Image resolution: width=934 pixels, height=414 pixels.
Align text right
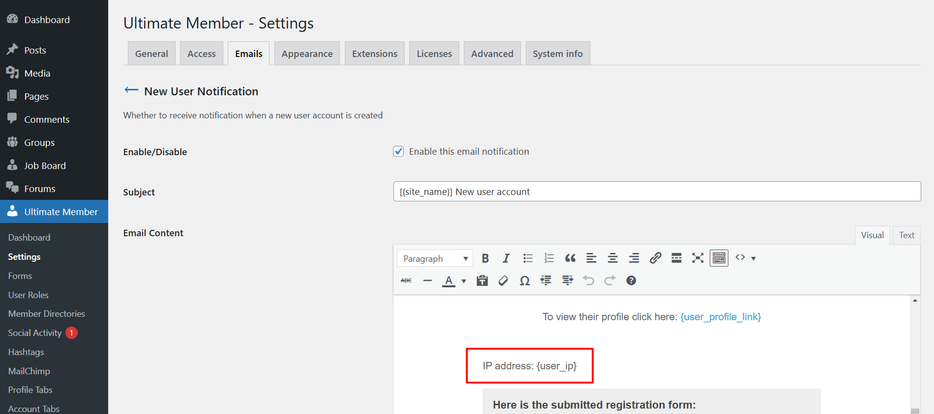(634, 258)
